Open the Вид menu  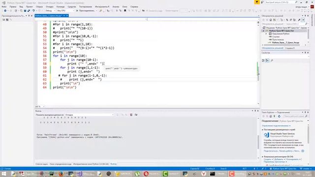click(21, 6)
